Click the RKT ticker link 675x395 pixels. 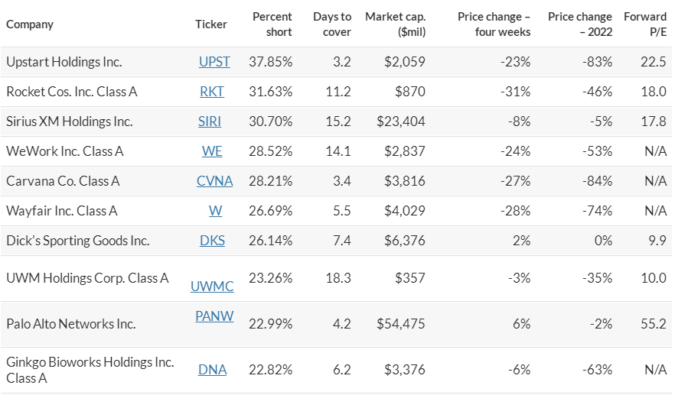(212, 92)
